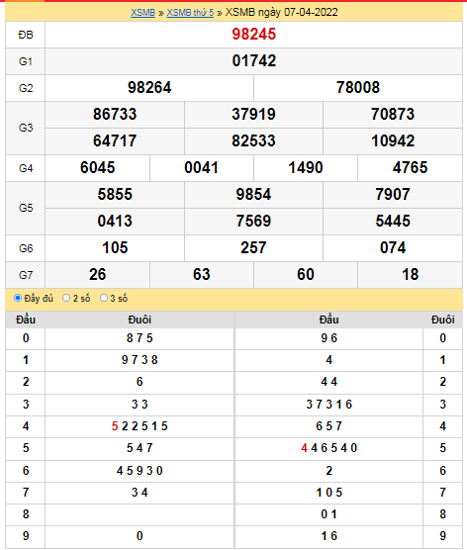The height and width of the screenshot is (550, 467).
Task: Click G4 number 1490
Action: [x=306, y=167]
